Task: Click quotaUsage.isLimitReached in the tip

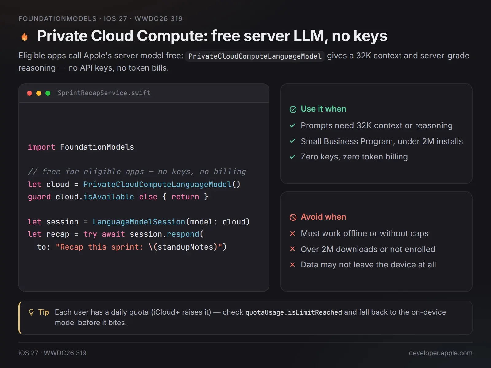Action: (x=294, y=312)
